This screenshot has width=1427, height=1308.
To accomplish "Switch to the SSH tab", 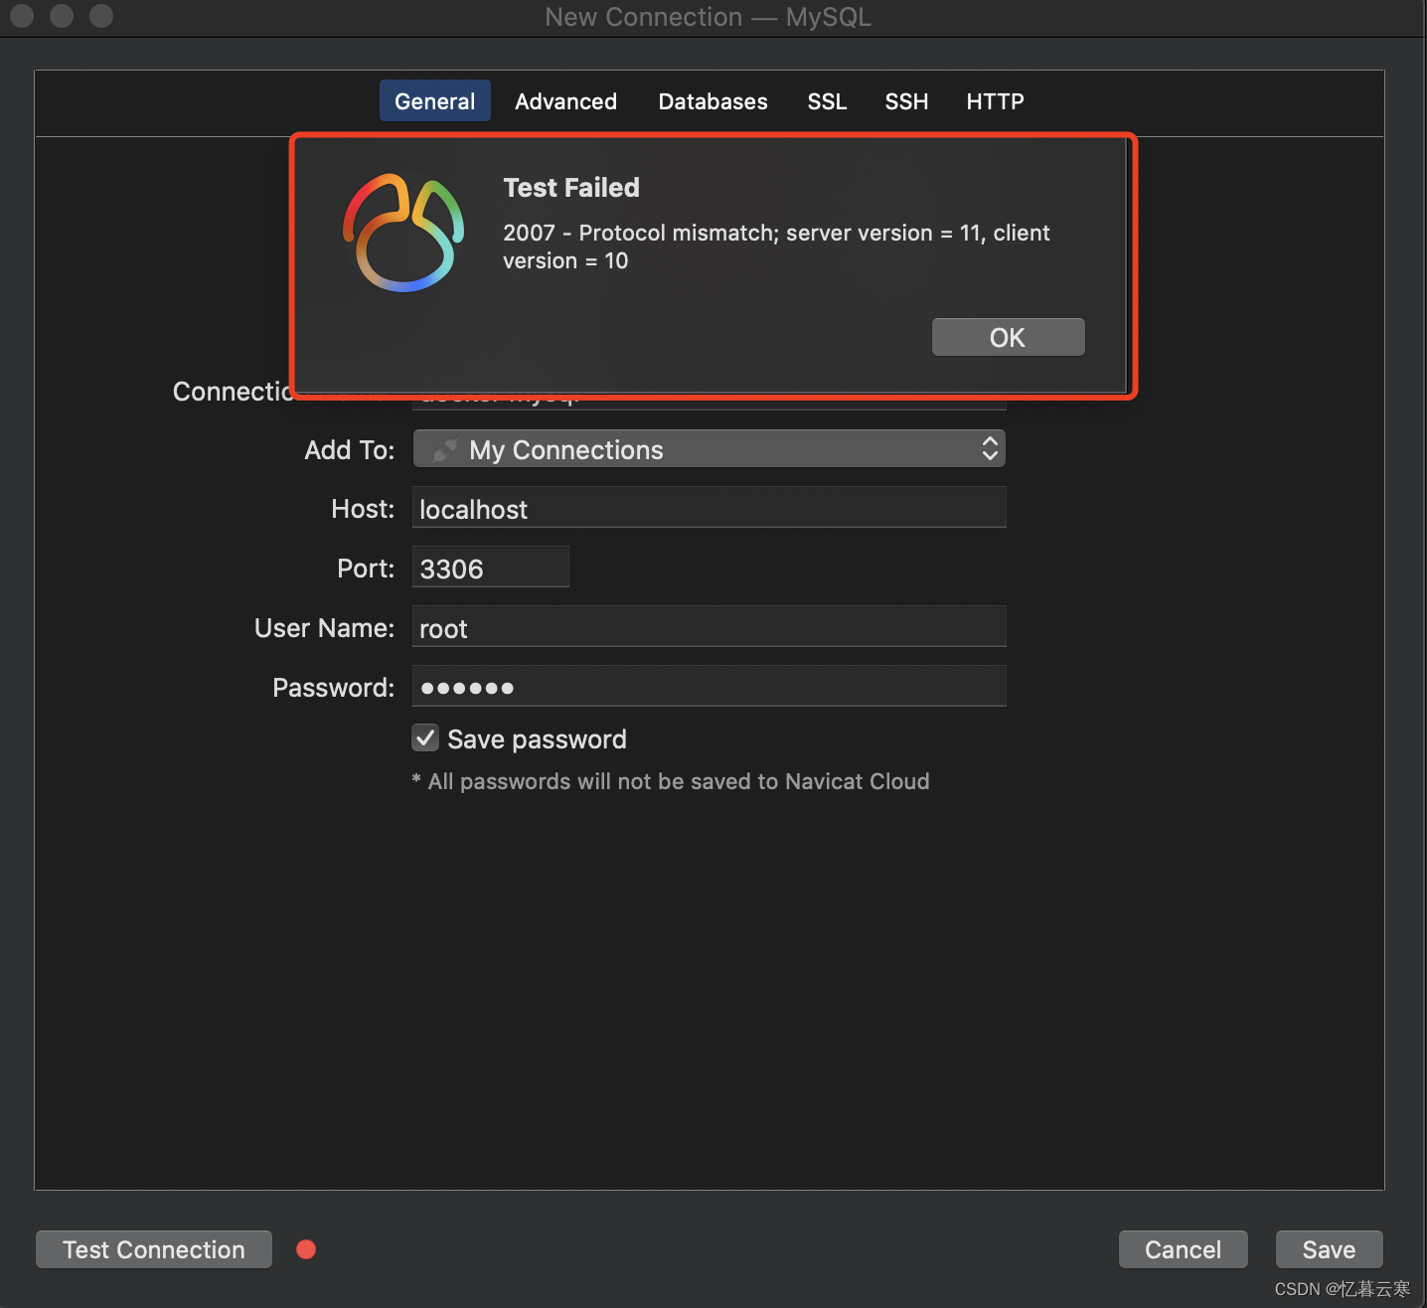I will click(905, 101).
